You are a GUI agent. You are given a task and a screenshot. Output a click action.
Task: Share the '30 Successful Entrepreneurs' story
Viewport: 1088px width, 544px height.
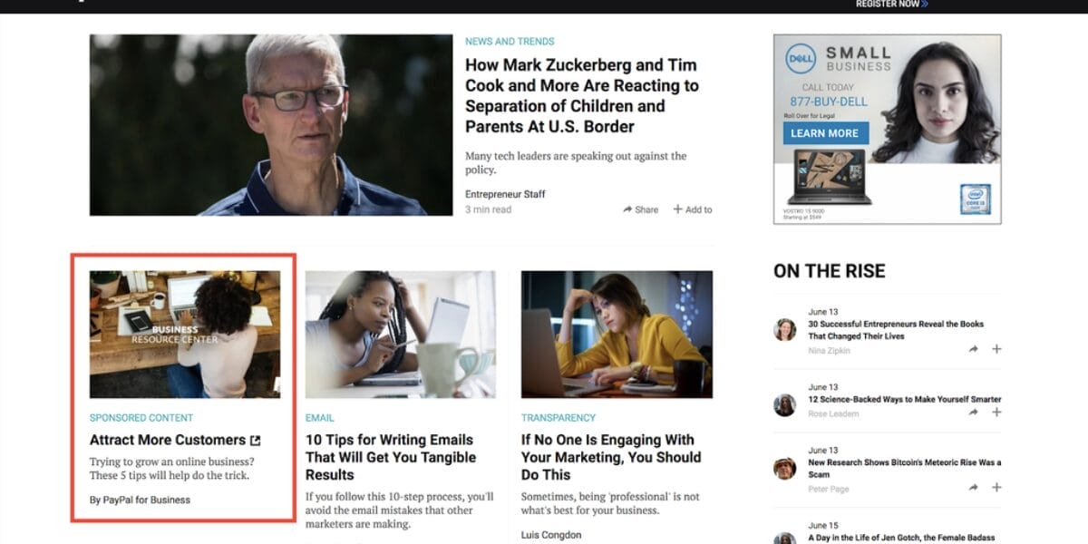click(x=974, y=348)
